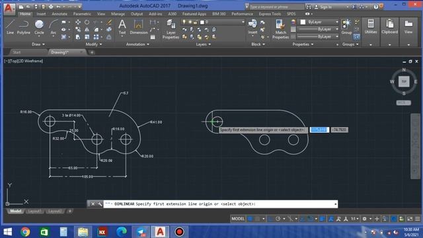Choose the Move tool in Modify panel
423x238 pixels.
point(78,22)
